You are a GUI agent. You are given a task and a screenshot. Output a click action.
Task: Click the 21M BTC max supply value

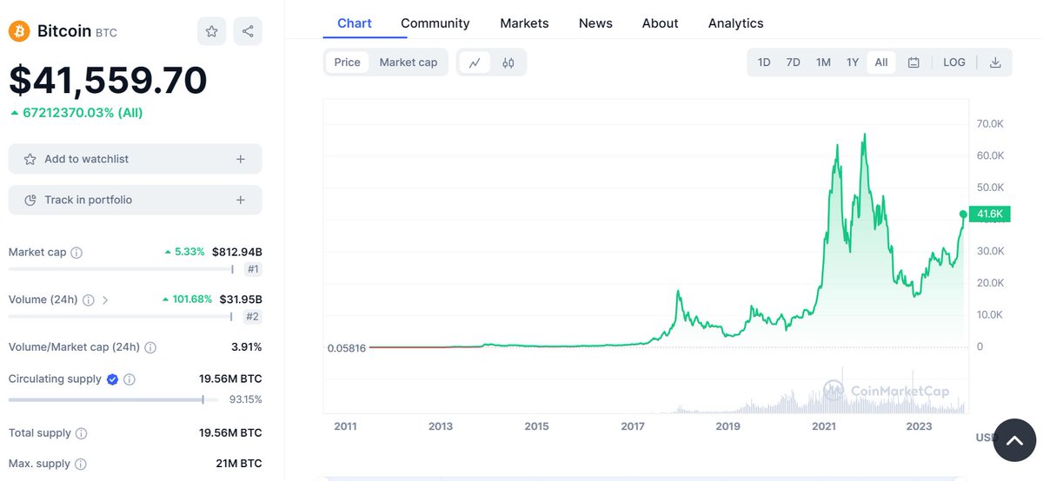pyautogui.click(x=239, y=464)
